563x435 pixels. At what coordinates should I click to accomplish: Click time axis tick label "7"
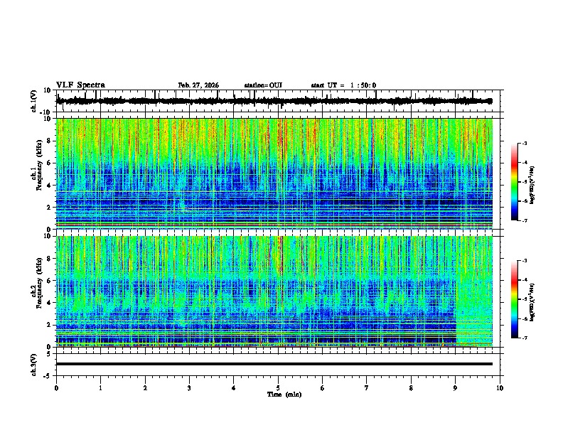(367, 388)
